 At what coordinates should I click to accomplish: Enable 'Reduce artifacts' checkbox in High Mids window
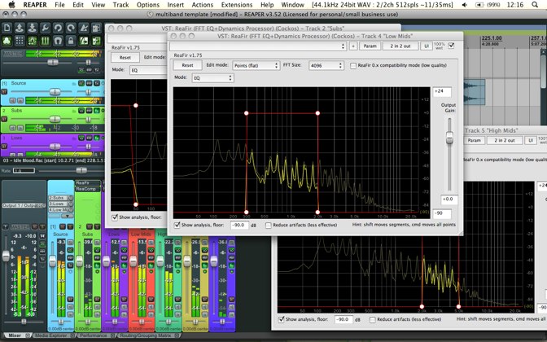(373, 320)
